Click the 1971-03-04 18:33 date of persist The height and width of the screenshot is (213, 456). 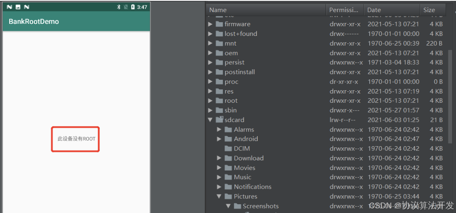tap(394, 63)
